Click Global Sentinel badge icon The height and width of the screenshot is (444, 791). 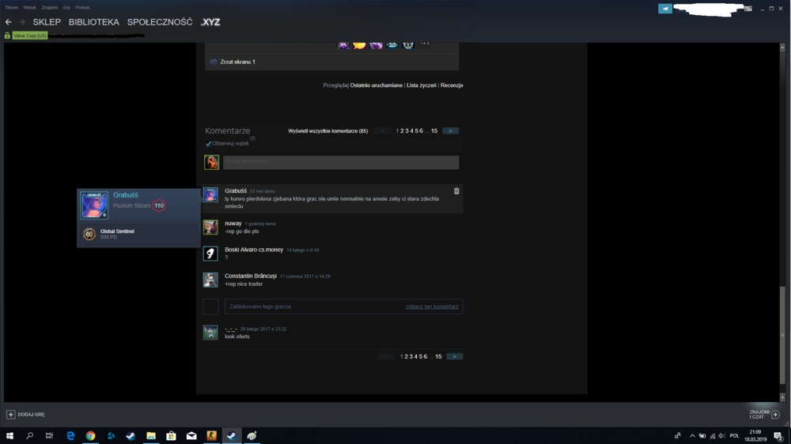[x=89, y=234]
